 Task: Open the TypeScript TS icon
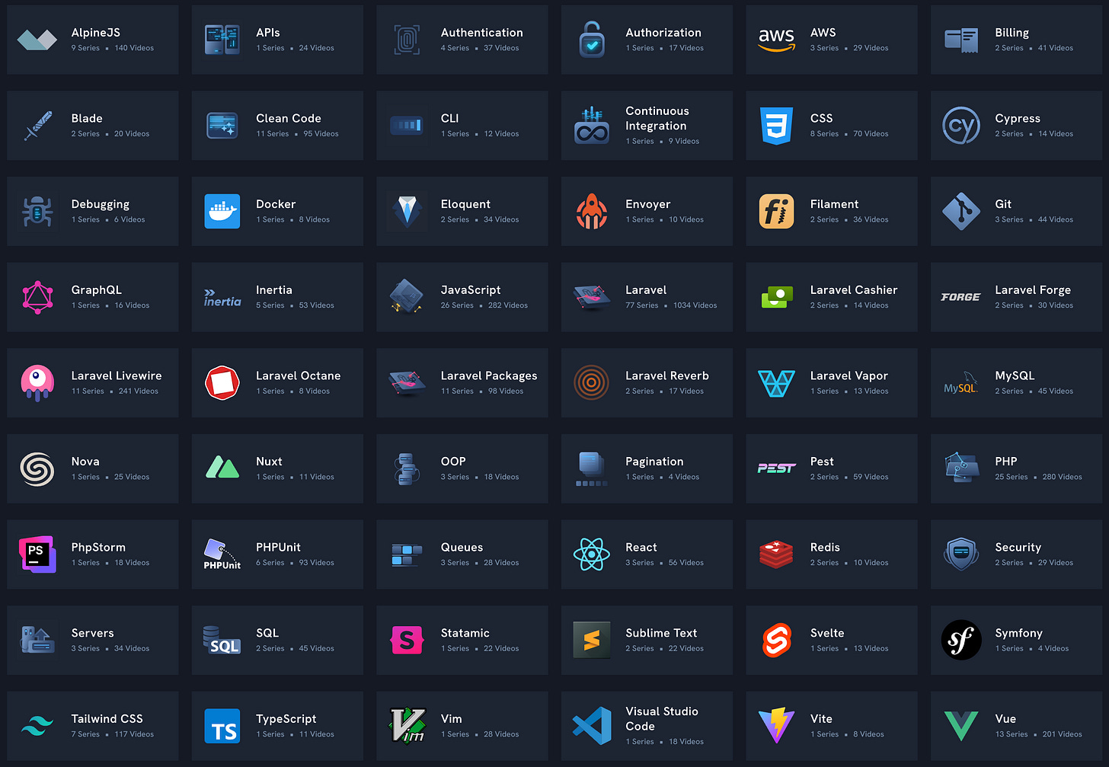pyautogui.click(x=222, y=726)
